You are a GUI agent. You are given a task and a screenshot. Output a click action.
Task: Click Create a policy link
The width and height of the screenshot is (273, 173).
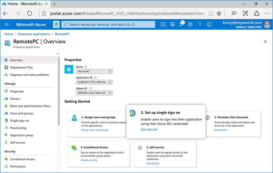[x=89, y=160]
